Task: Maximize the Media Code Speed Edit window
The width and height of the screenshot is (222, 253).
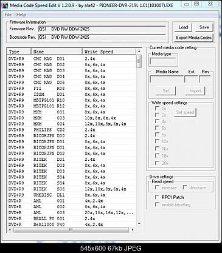Action: click(x=196, y=4)
